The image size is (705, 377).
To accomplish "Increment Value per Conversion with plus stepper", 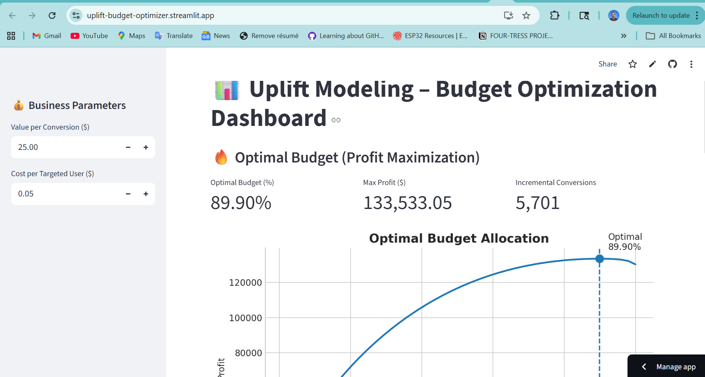I will pos(146,147).
